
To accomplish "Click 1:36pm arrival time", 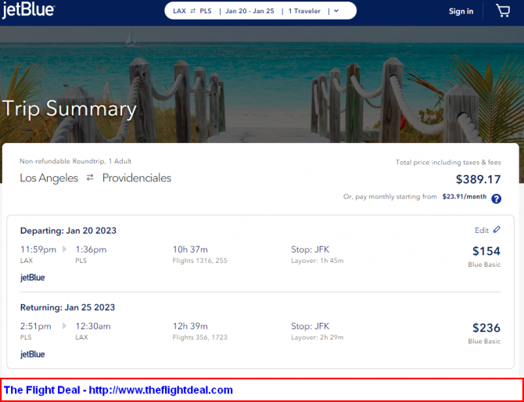I will coord(91,249).
